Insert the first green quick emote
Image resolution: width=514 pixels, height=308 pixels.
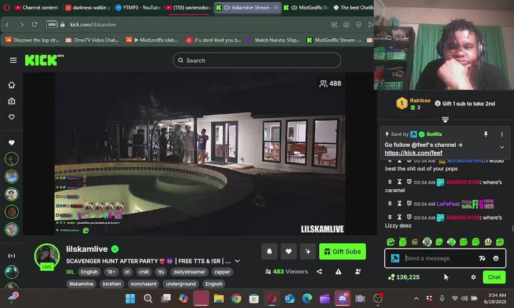[x=390, y=242]
